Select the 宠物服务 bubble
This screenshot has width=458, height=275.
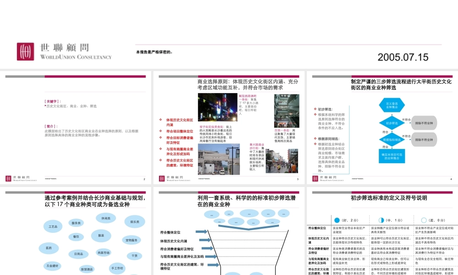click(x=131, y=240)
